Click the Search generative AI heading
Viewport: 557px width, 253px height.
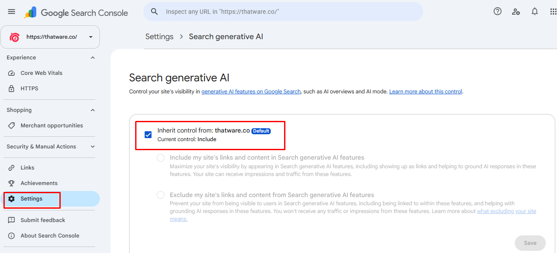179,78
